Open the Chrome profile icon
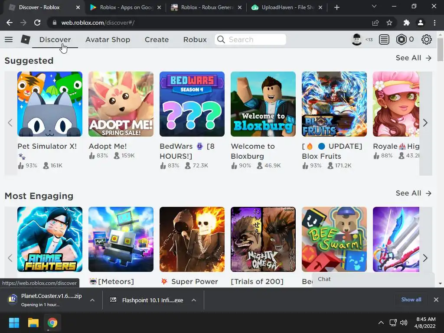 (x=421, y=23)
